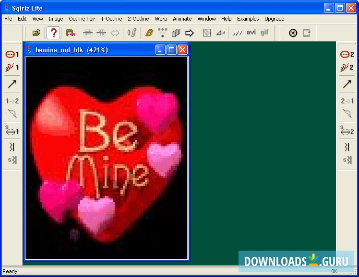Click the dots triangle toolbar icon
Image resolution: width=359 pixels, height=277 pixels.
(162, 33)
